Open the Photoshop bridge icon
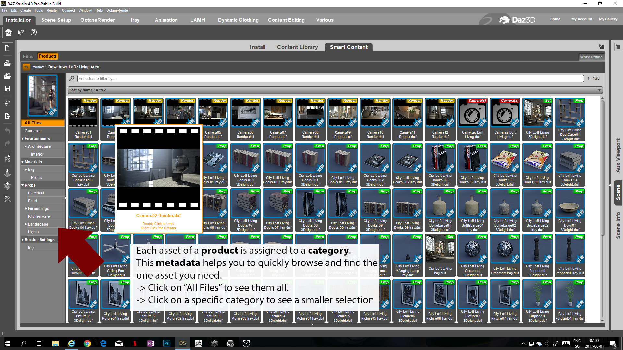Screen dimensions: 623x350 (x=7, y=158)
